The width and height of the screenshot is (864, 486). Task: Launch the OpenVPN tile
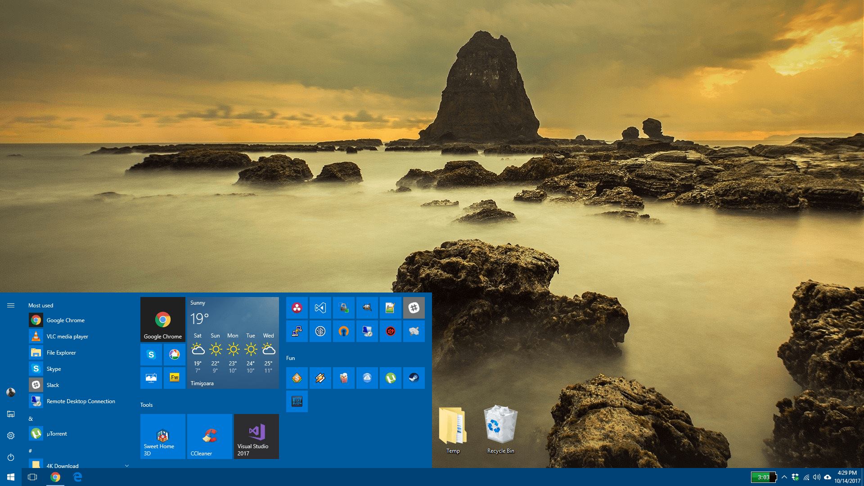click(x=343, y=332)
